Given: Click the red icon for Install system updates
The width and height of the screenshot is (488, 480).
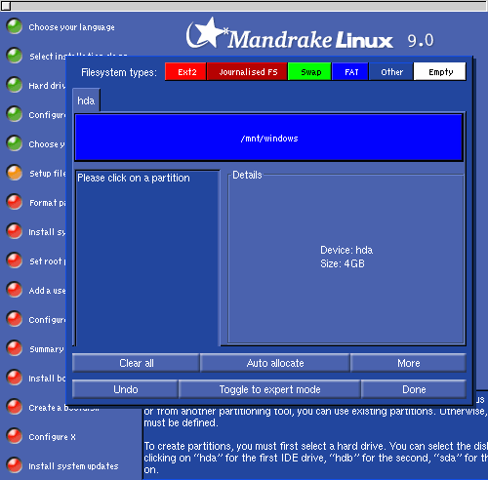Looking at the screenshot, I should pyautogui.click(x=15, y=465).
